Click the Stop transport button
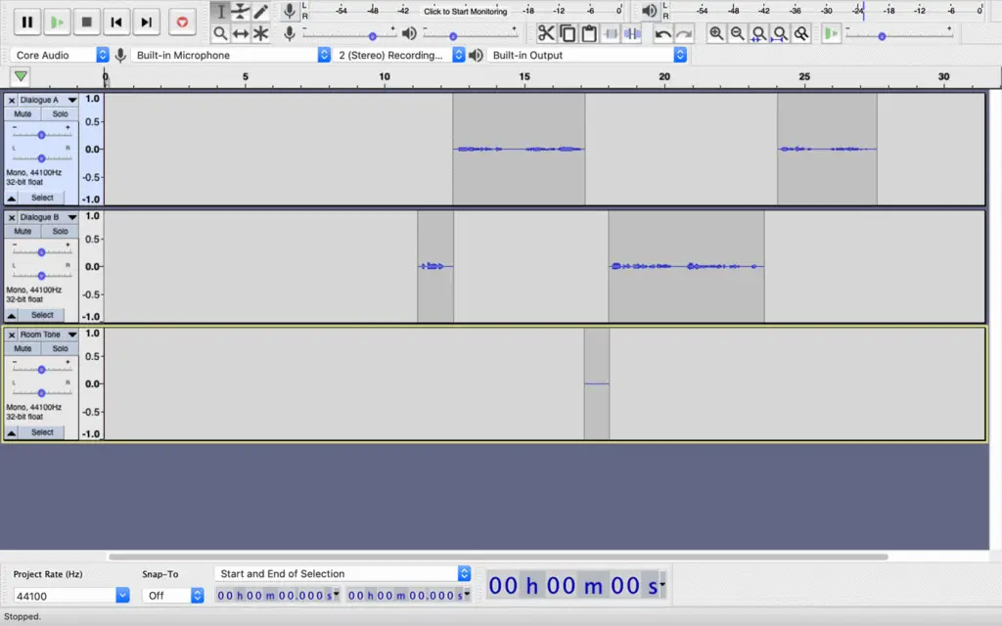 pos(87,22)
